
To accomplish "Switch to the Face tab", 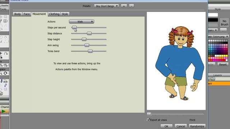I will [x=27, y=14].
